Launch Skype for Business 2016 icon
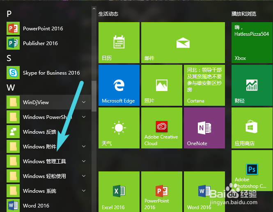The width and height of the screenshot is (273, 212). [x=13, y=73]
